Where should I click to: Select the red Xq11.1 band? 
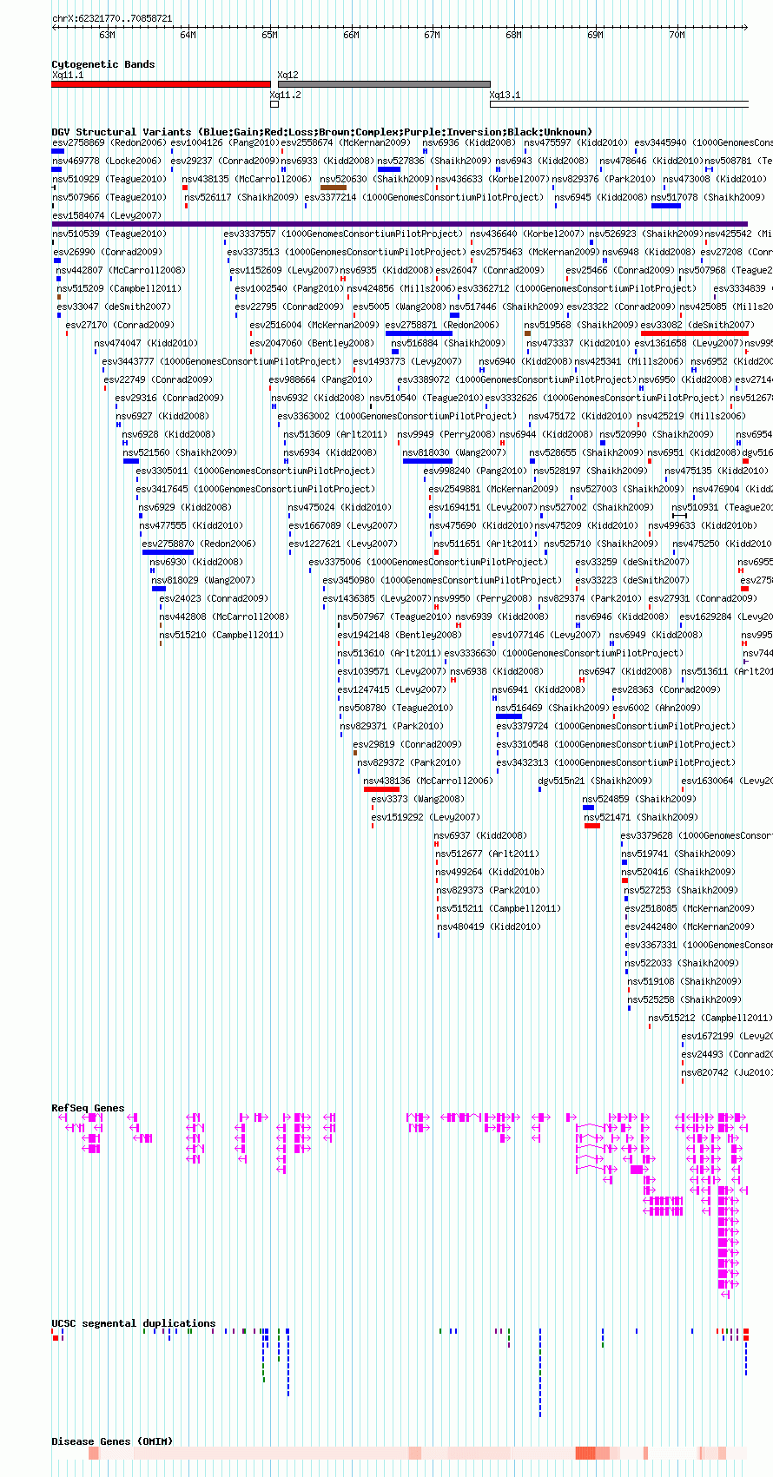pyautogui.click(x=161, y=84)
